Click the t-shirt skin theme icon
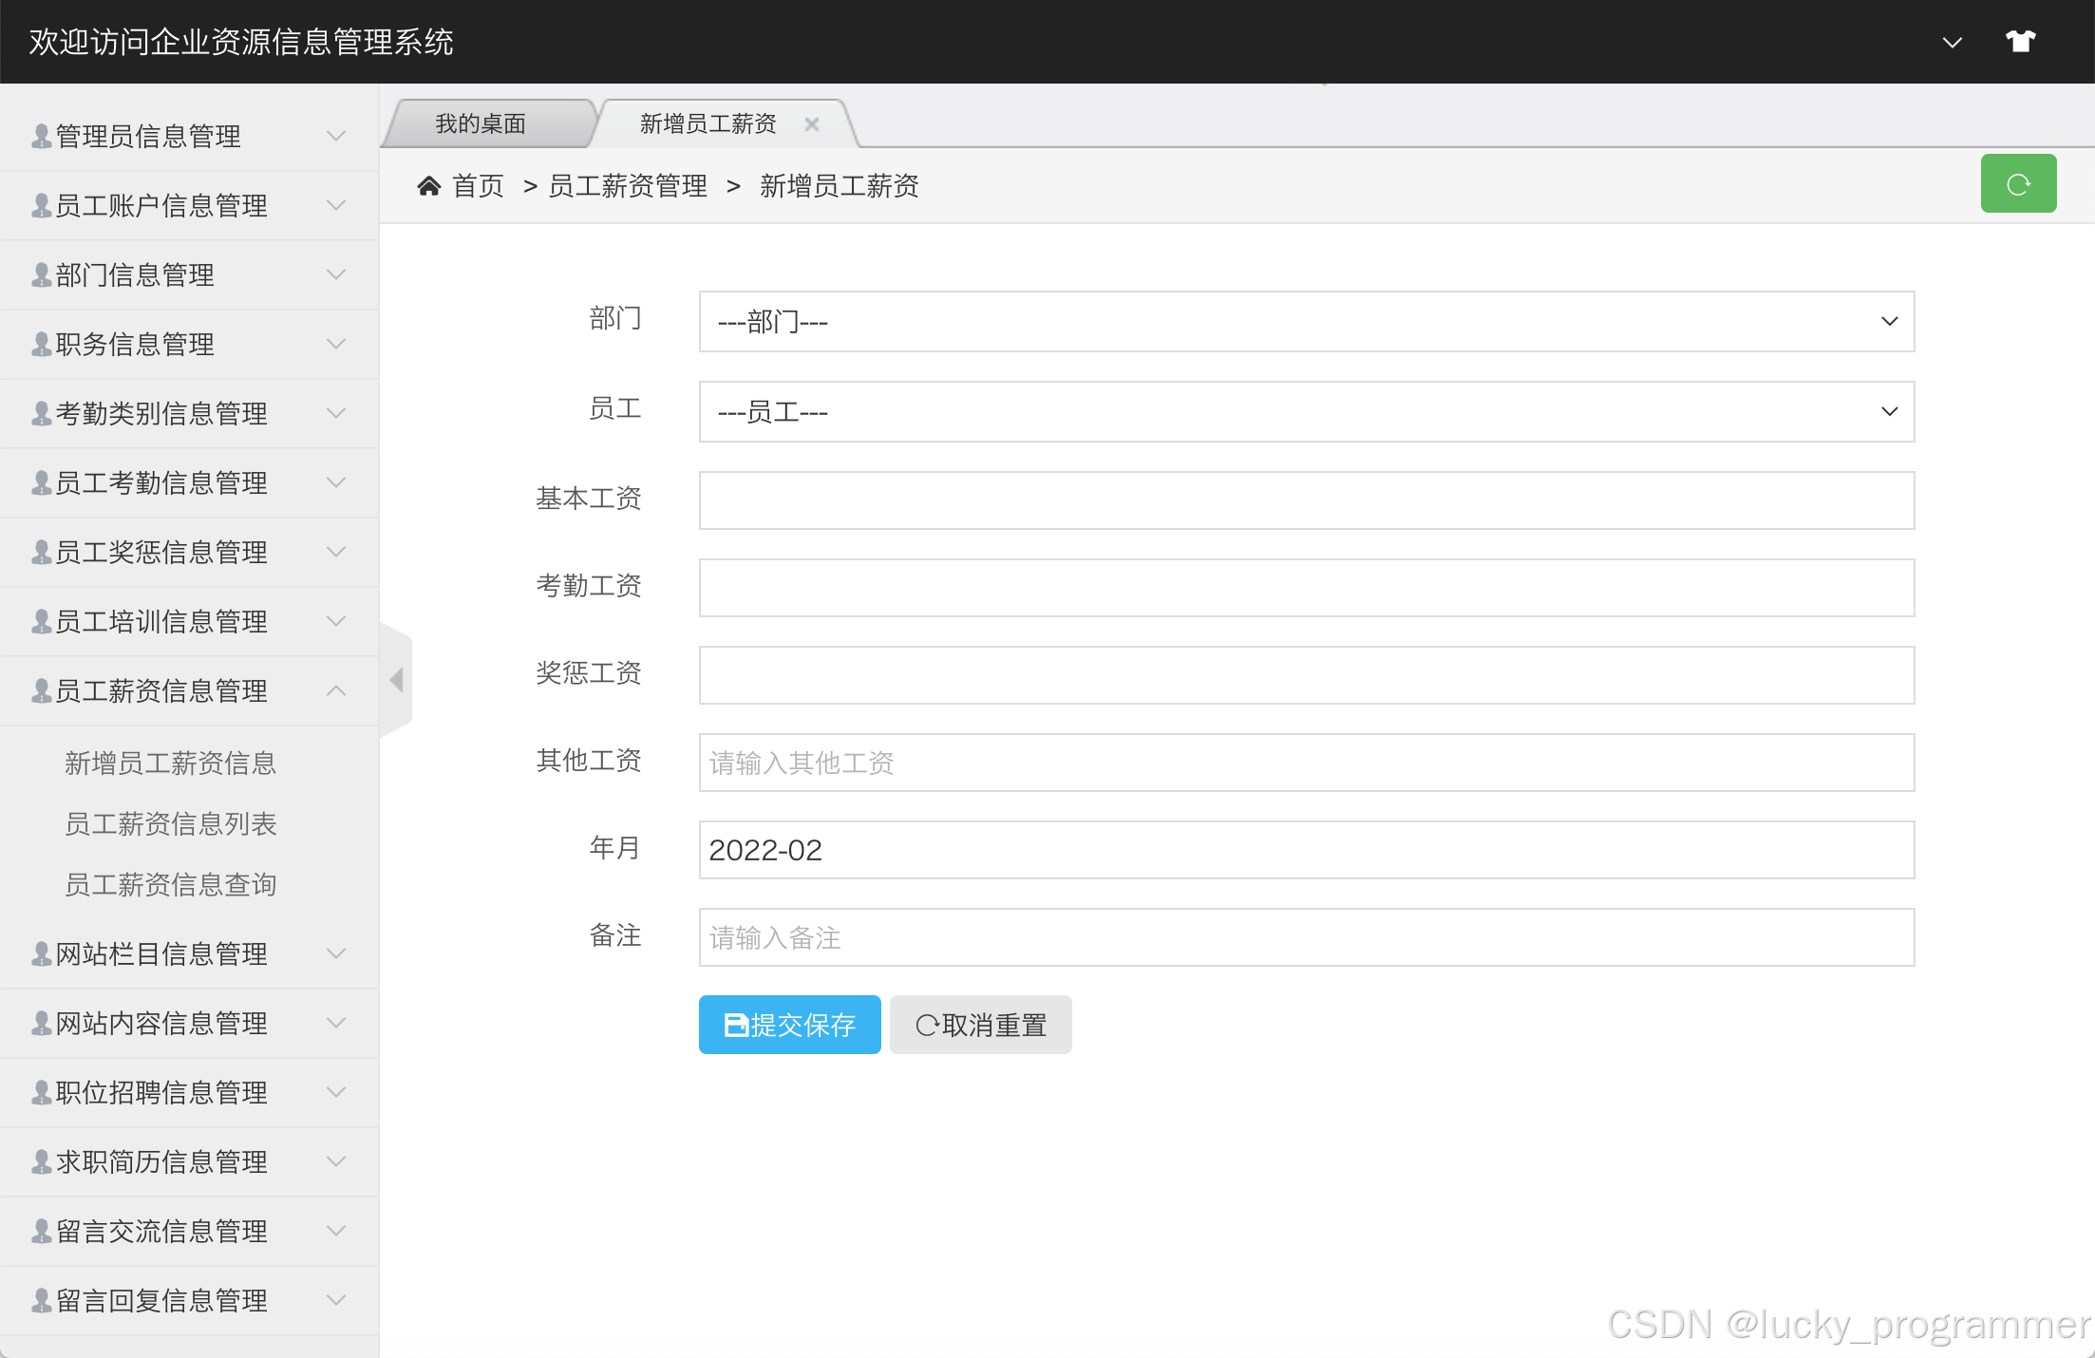 (x=2020, y=42)
